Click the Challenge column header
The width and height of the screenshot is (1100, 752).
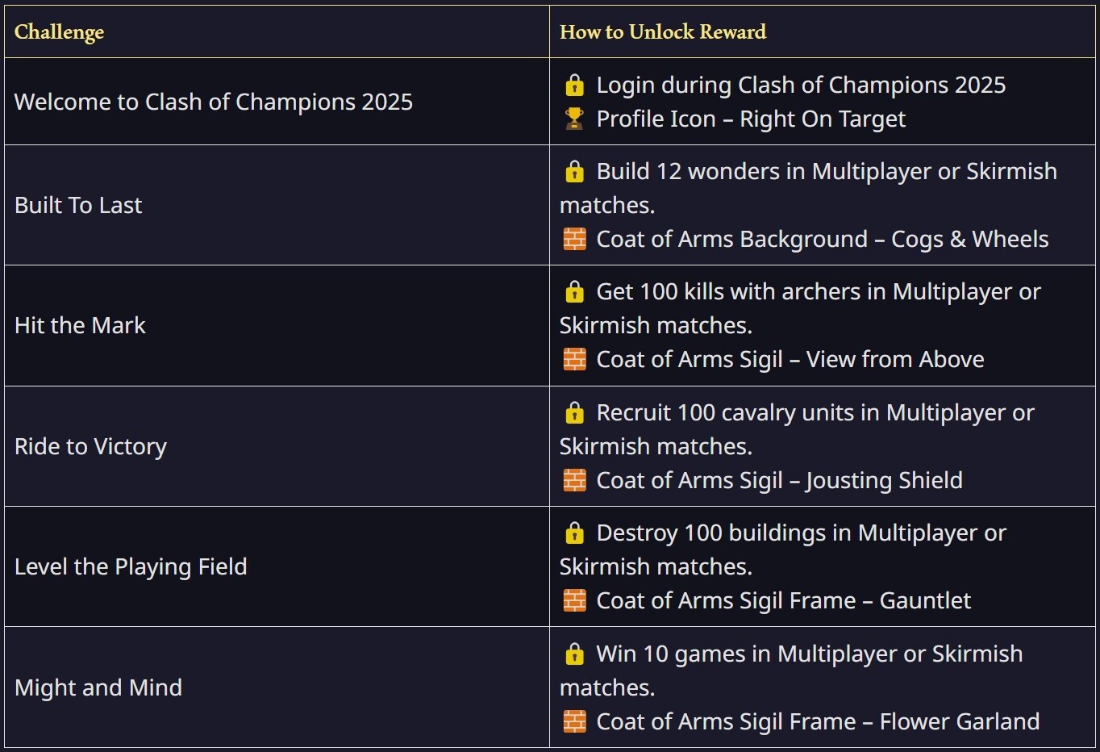click(60, 32)
